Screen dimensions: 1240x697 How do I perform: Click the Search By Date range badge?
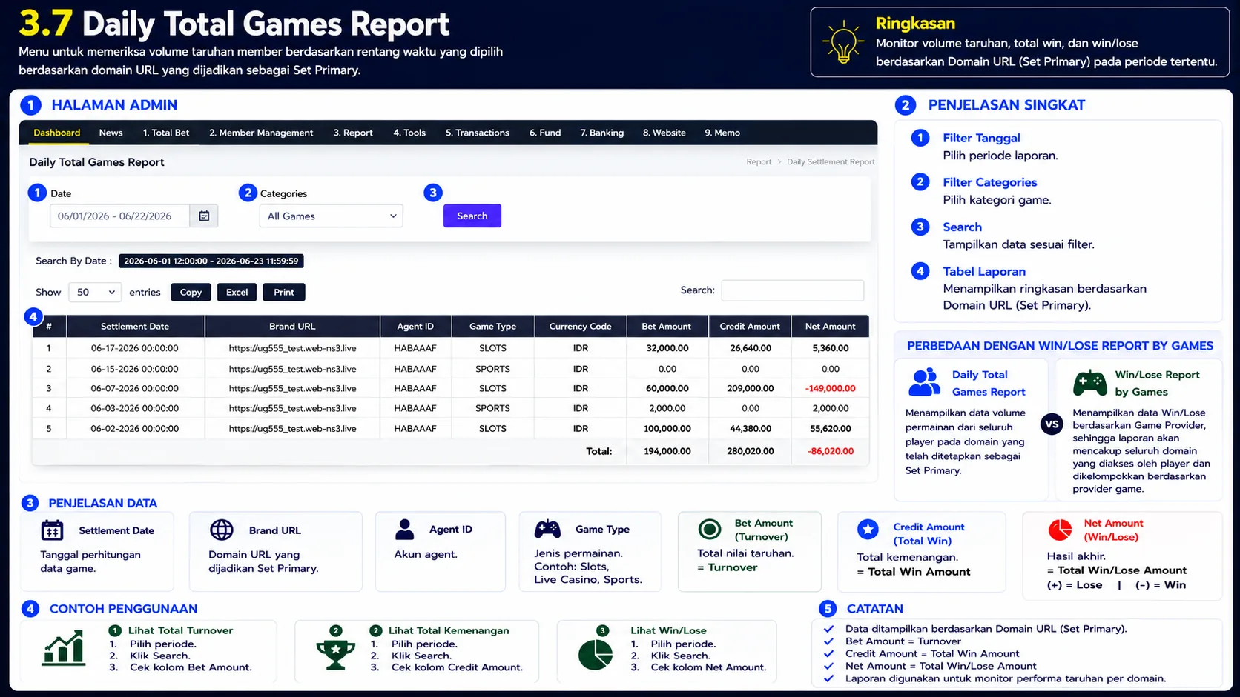coord(211,261)
